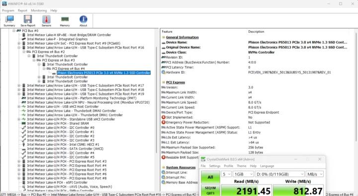Click the SEQ1M Q8T1 test button
The width and height of the screenshot is (358, 196).
210,191
